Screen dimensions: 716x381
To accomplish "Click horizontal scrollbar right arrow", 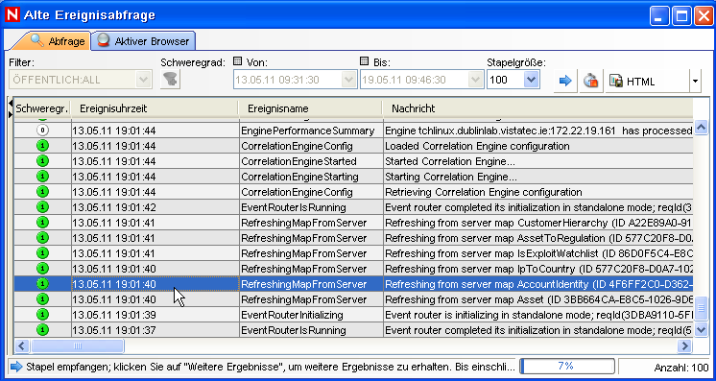I will (x=684, y=345).
